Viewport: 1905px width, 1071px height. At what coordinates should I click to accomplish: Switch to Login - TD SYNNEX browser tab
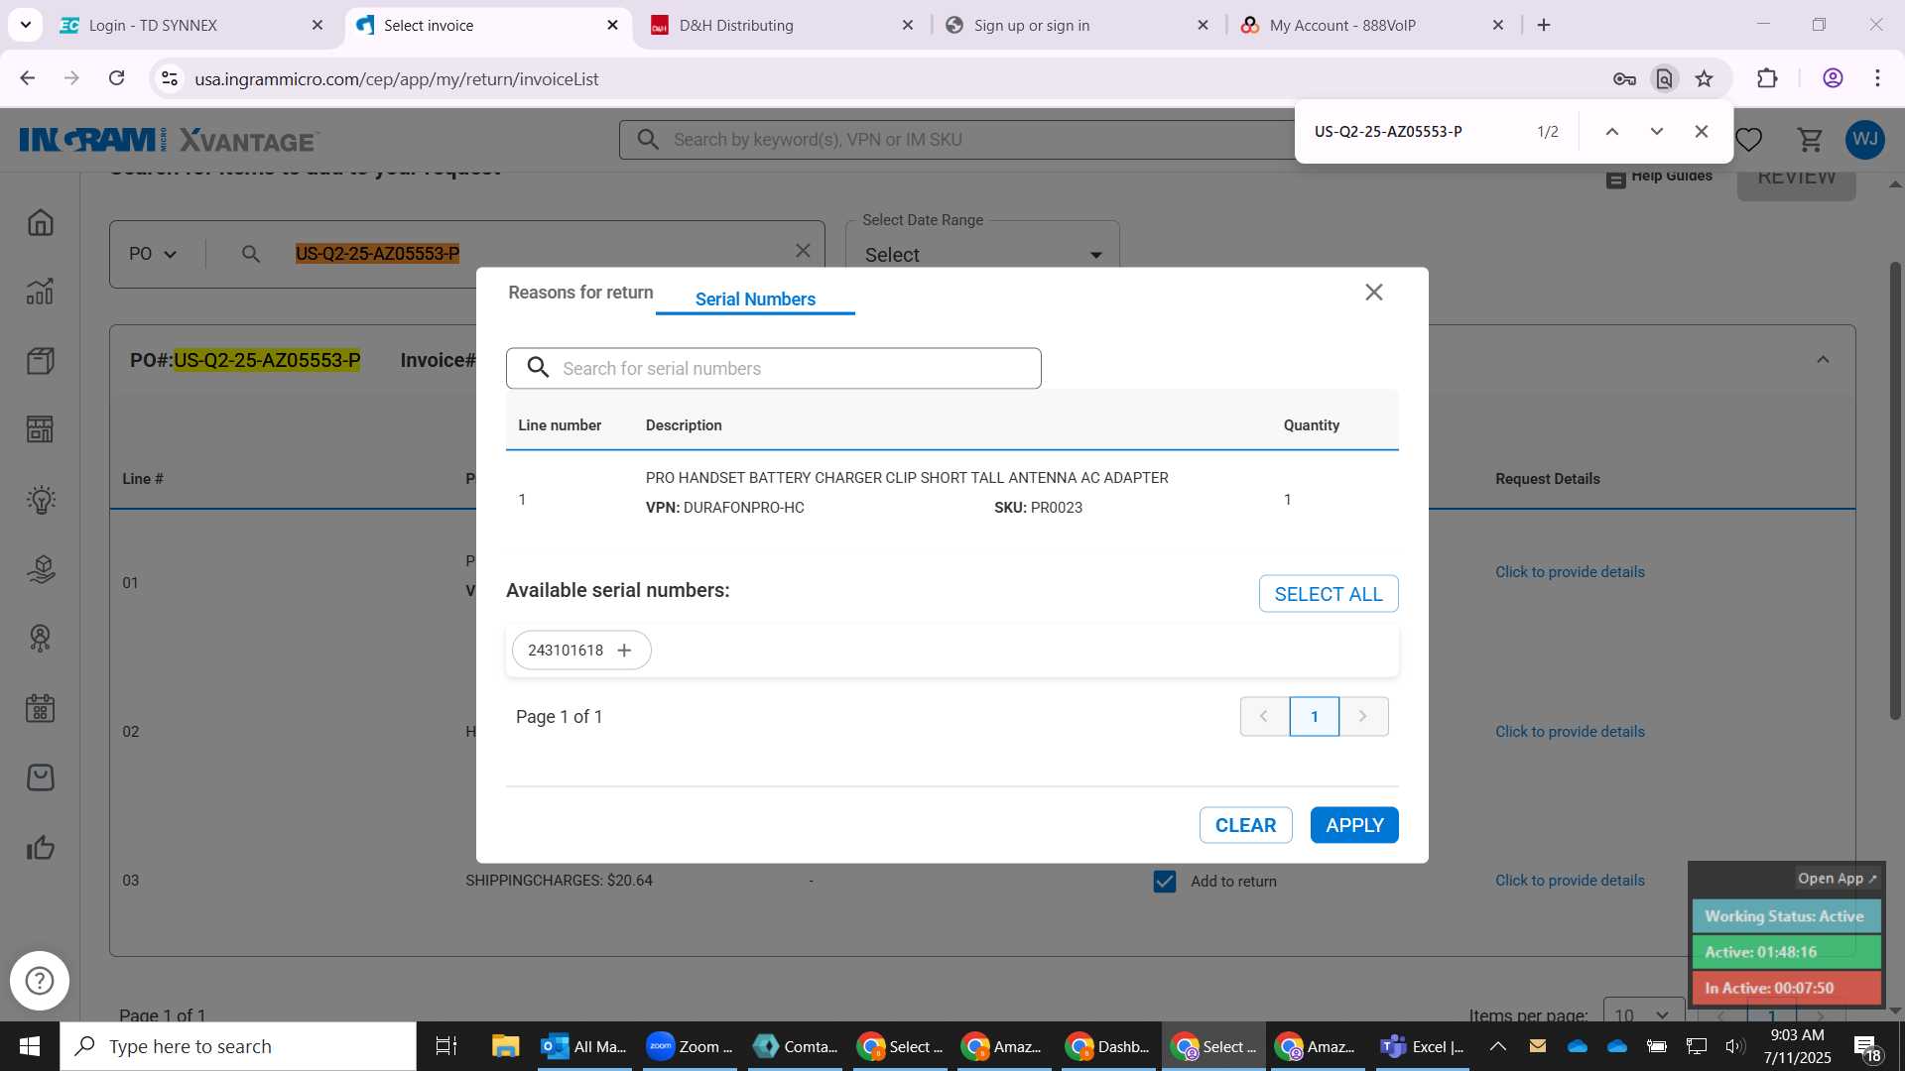(191, 26)
